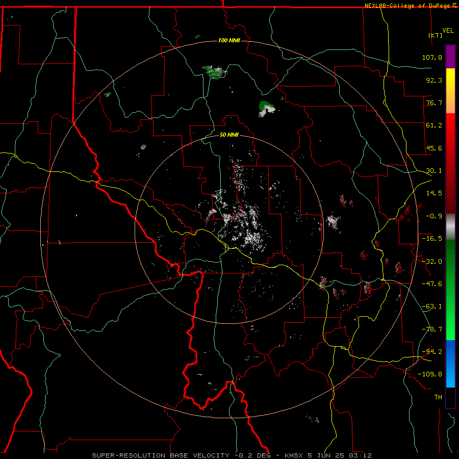459x459 pixels.
Task: Click the yellow-orange segment of color bar
Action: 450,91
